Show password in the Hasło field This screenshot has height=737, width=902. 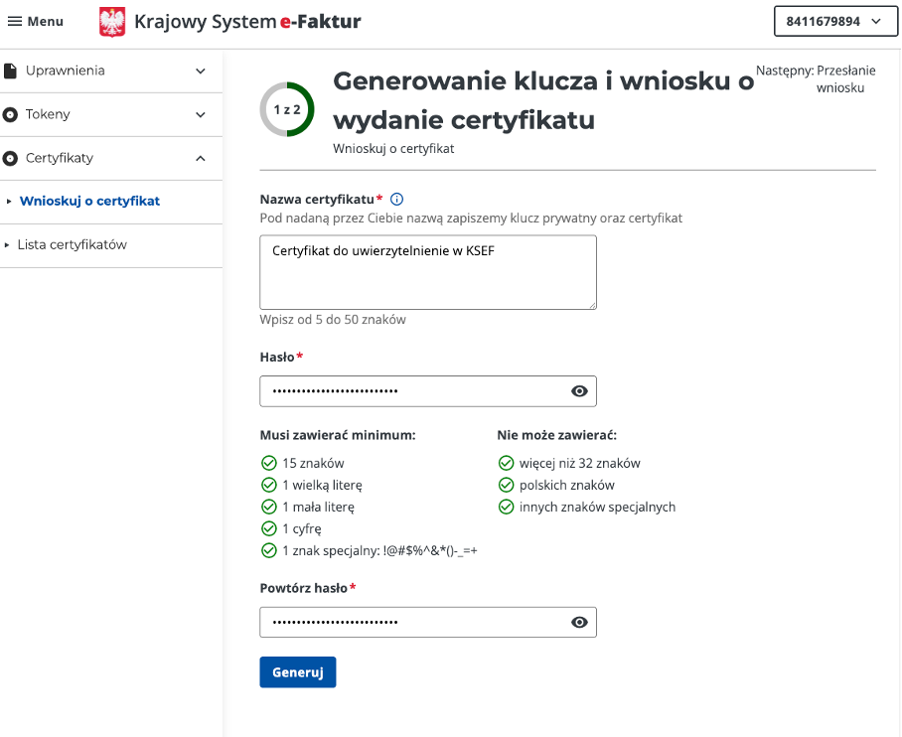point(580,391)
